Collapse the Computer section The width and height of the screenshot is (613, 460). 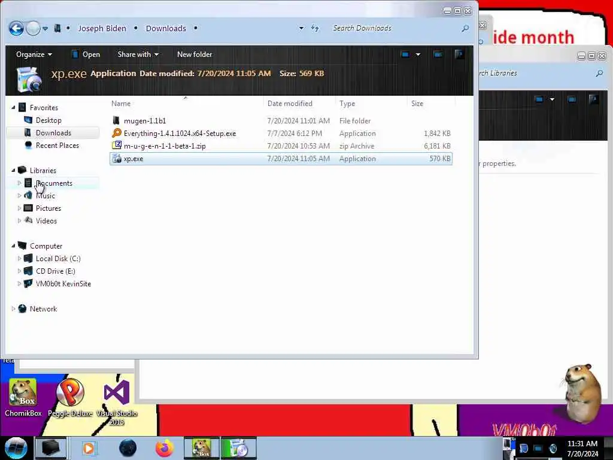[x=13, y=246]
